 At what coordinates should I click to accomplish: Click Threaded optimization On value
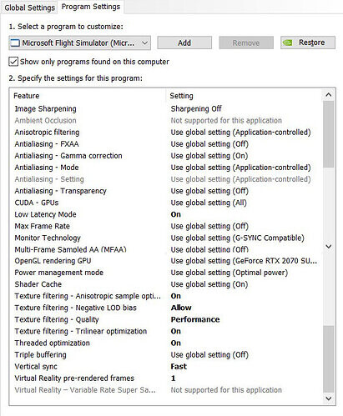pyautogui.click(x=176, y=343)
